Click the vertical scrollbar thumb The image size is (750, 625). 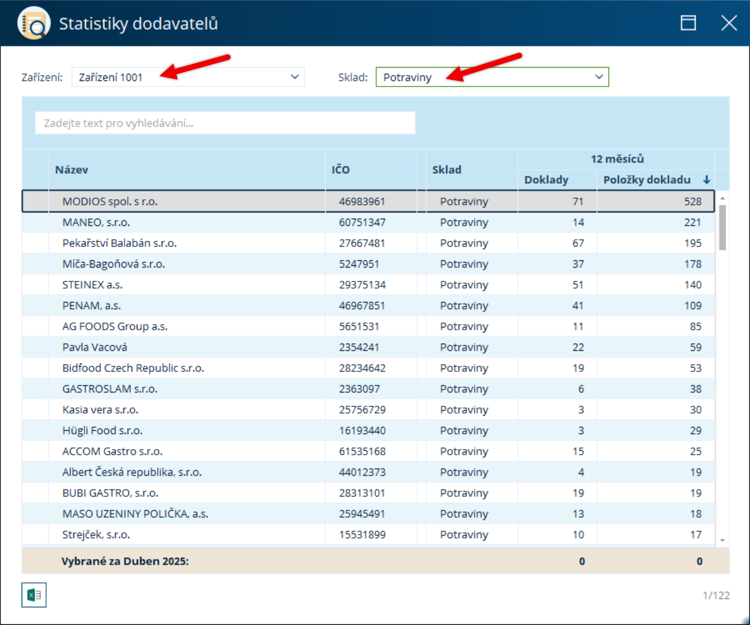[722, 228]
